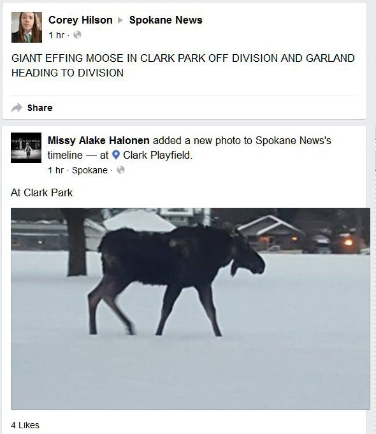
Task: Open the Spokane News page link
Action: tap(166, 20)
